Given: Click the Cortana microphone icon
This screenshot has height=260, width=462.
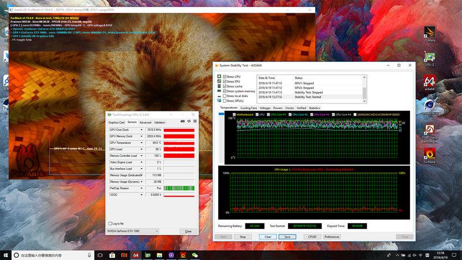Looking at the screenshot, I should pyautogui.click(x=90, y=255).
